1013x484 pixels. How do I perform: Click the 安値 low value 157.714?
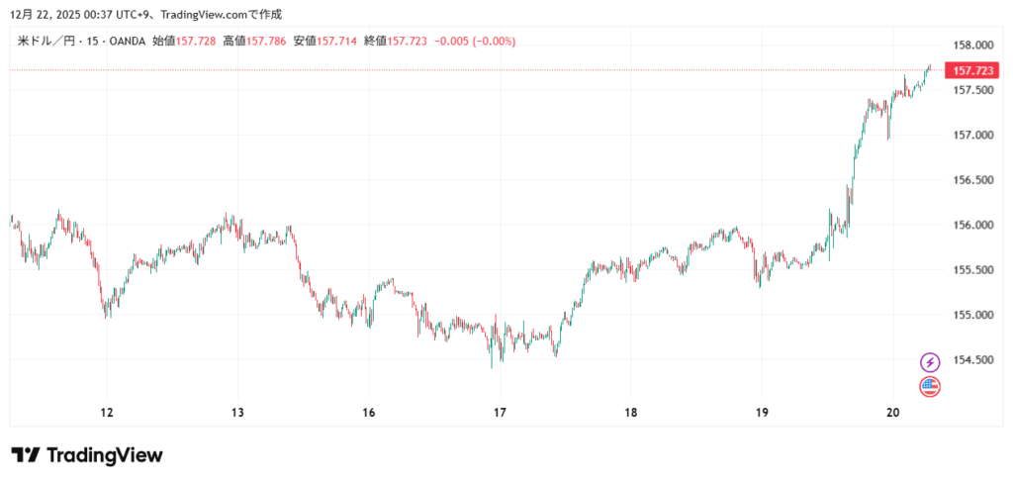pos(335,41)
